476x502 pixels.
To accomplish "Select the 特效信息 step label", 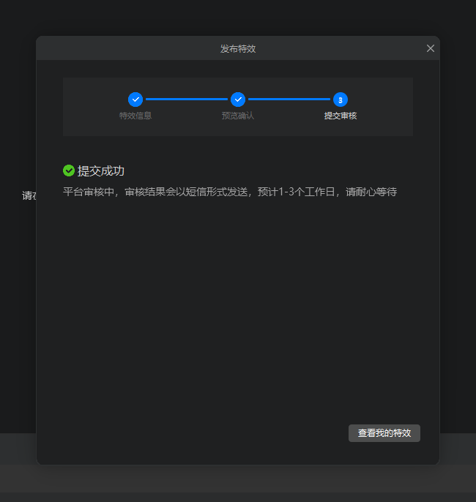I will coord(135,116).
